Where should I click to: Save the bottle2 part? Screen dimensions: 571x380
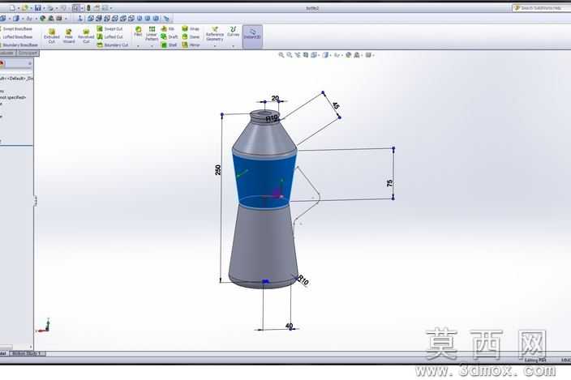[x=38, y=8]
